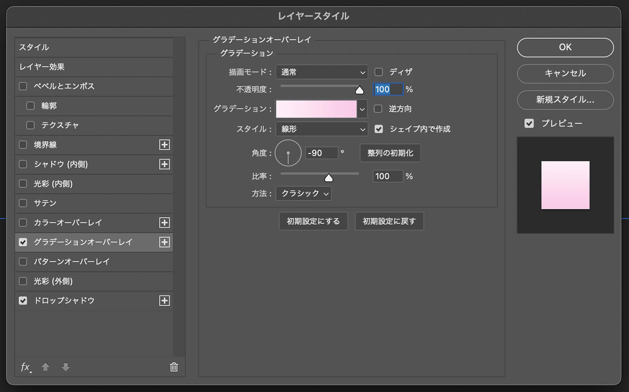Click the plus icon beside シャドウ (内側)
Screen dimensions: 629x392
pos(165,164)
